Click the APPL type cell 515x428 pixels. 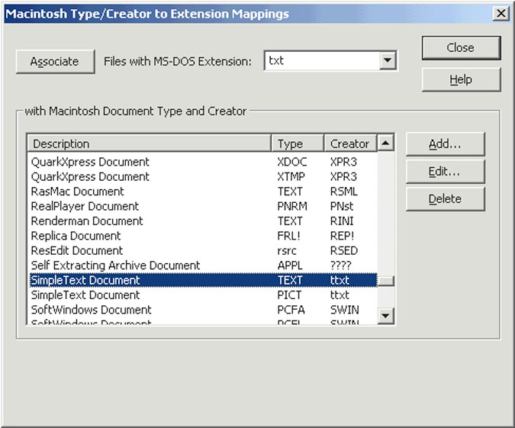click(290, 265)
